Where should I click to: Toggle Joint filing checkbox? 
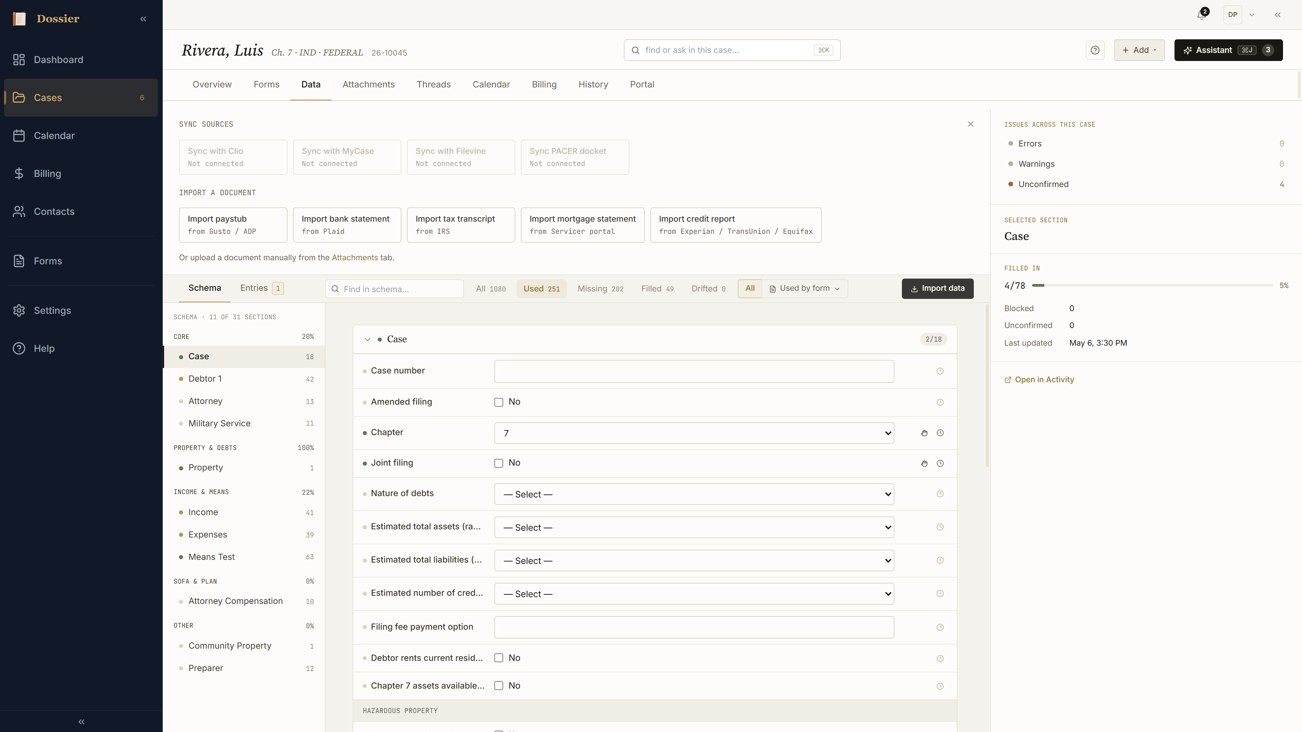tap(499, 463)
